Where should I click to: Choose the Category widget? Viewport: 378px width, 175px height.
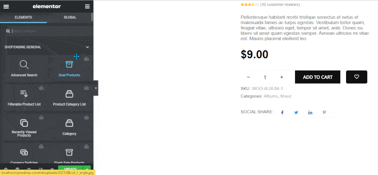pos(69,127)
